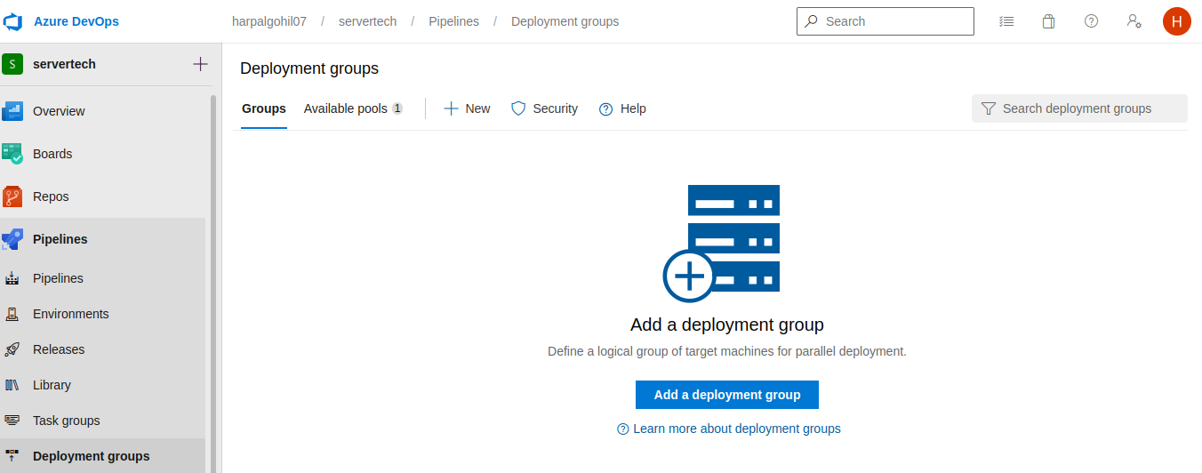Viewport: 1202px width, 473px height.
Task: Open Help in the toolbar
Action: point(622,108)
